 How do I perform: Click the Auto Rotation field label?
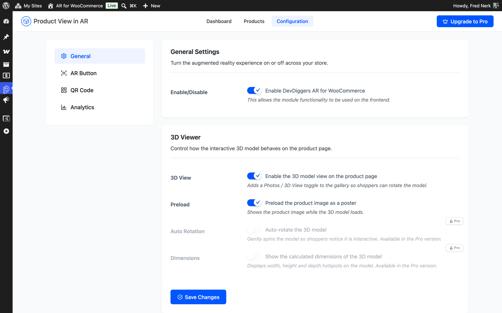pos(188,231)
